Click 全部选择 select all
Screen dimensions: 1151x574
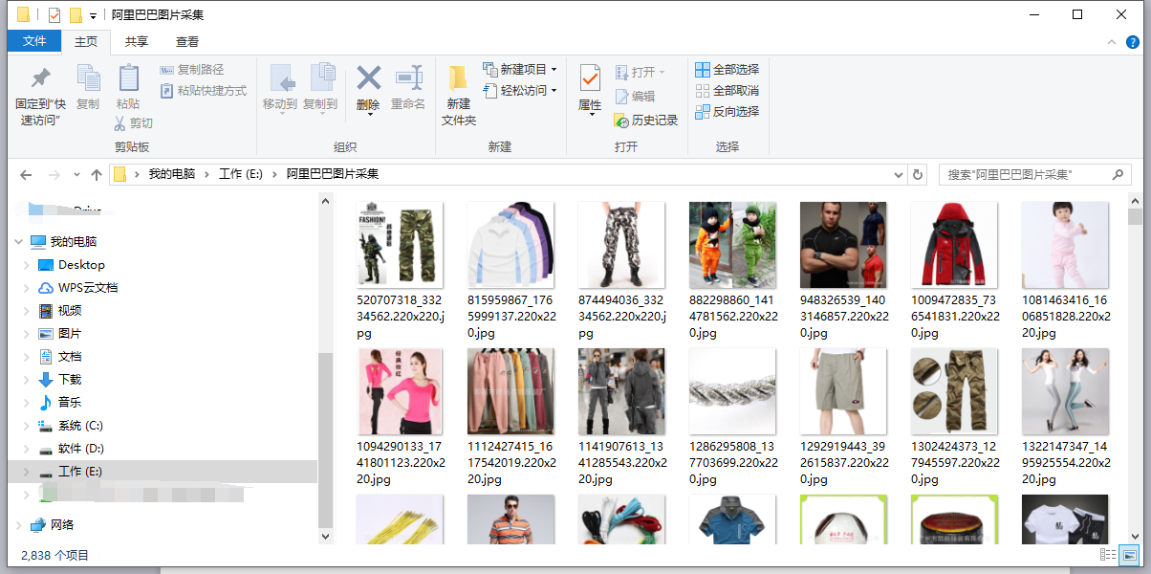pos(727,70)
